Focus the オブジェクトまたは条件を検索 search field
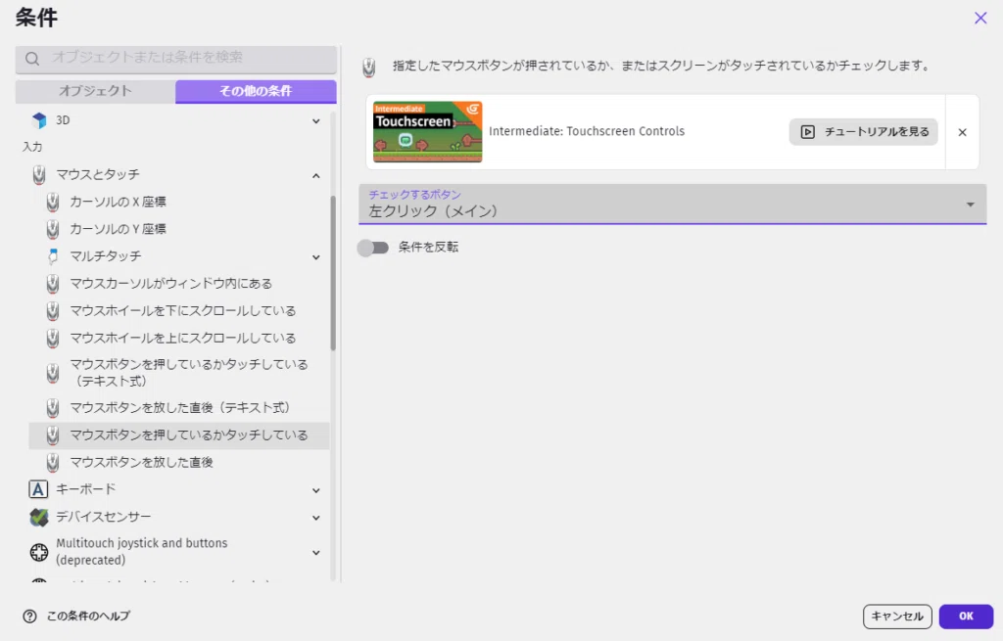This screenshot has height=641, width=1003. coord(176,59)
